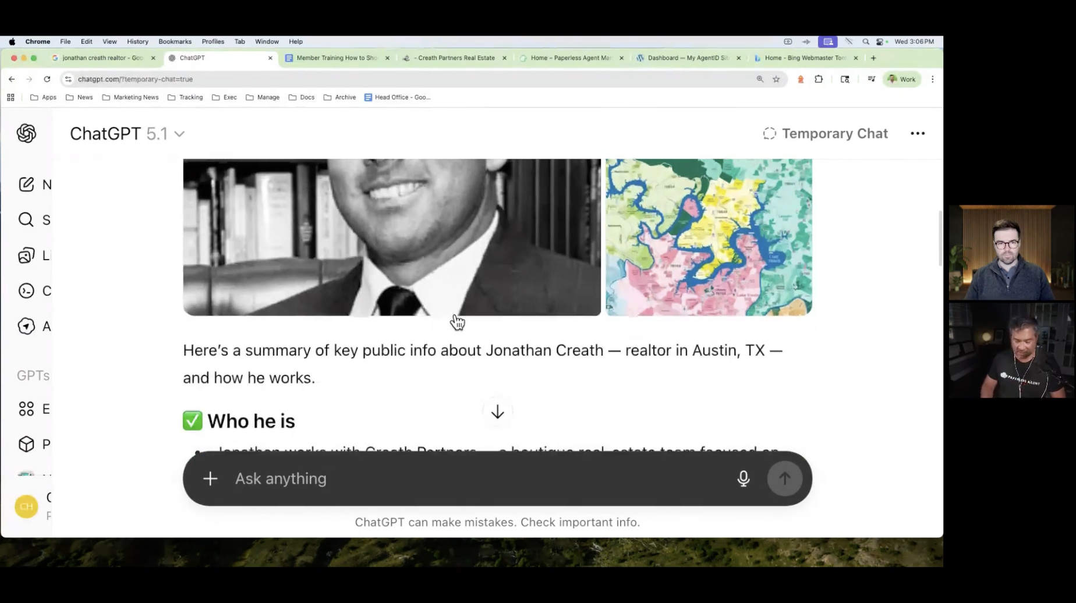
Task: Toggle the Temporary Chat mode
Action: (x=825, y=133)
